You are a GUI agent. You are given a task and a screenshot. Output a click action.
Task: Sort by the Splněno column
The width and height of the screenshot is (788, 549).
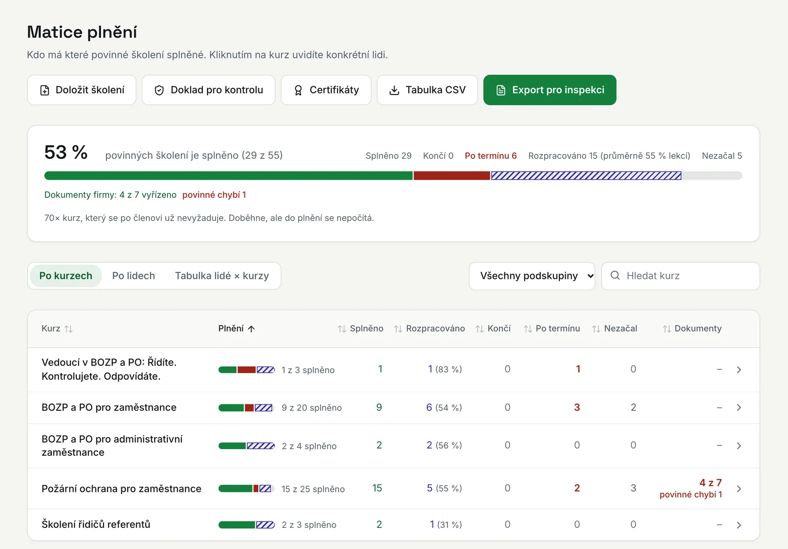pos(361,329)
